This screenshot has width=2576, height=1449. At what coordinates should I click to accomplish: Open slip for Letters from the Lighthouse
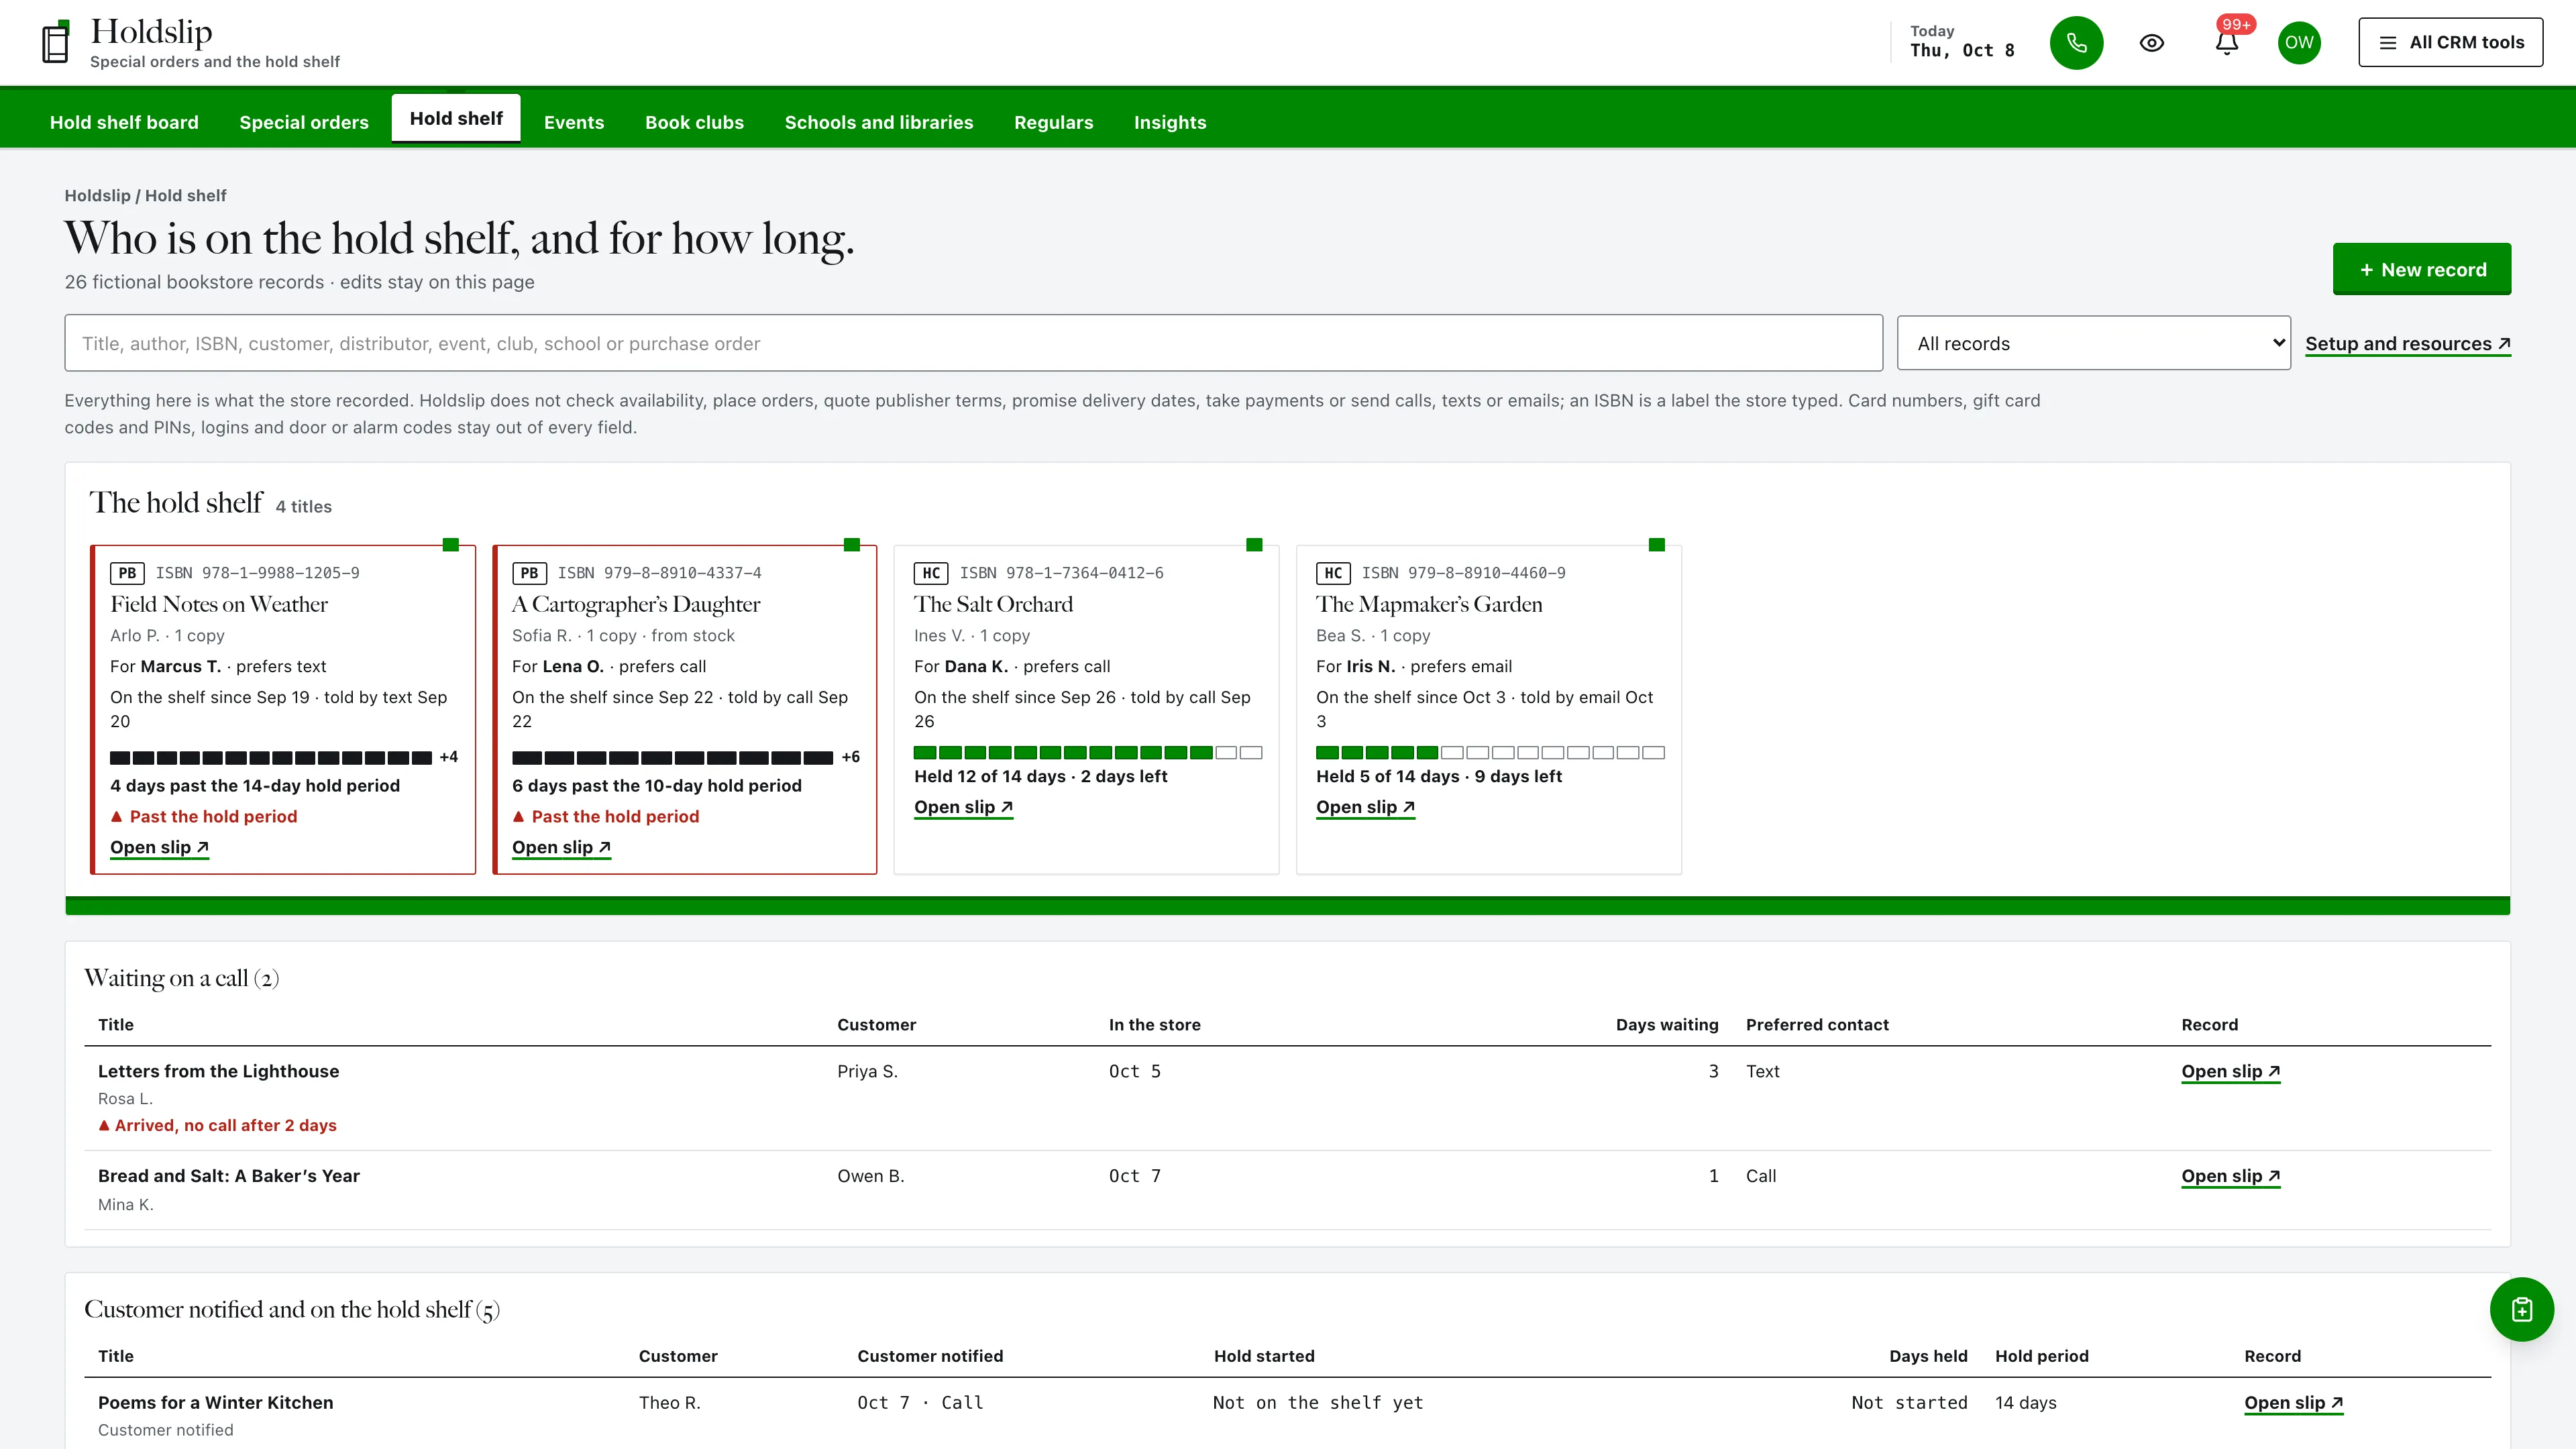pos(2230,1071)
